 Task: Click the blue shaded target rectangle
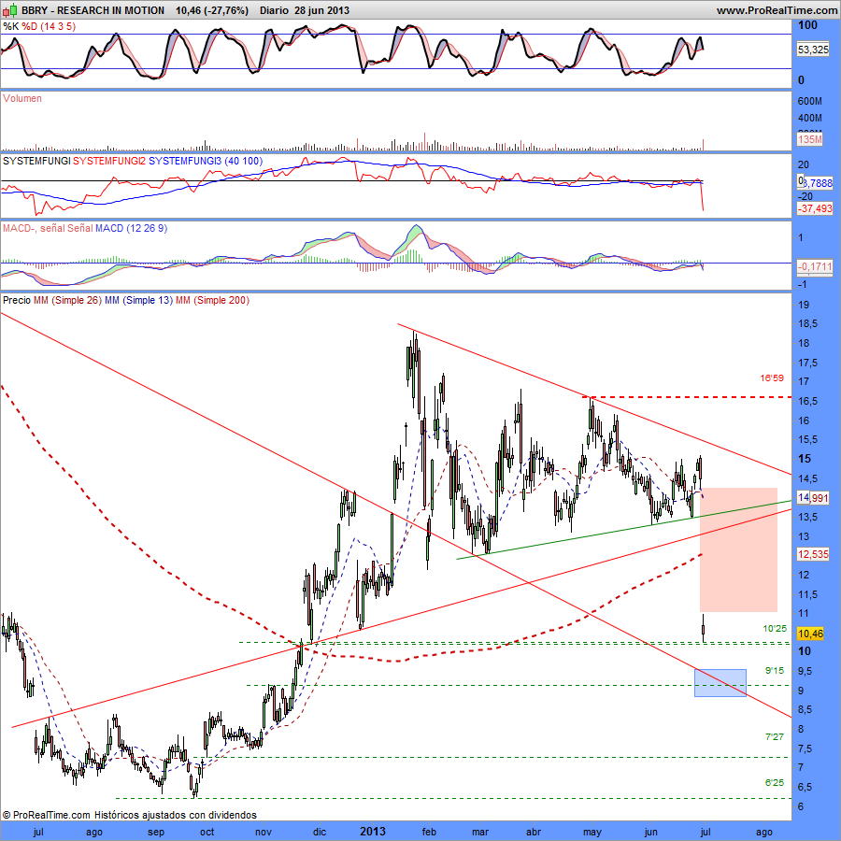720,683
